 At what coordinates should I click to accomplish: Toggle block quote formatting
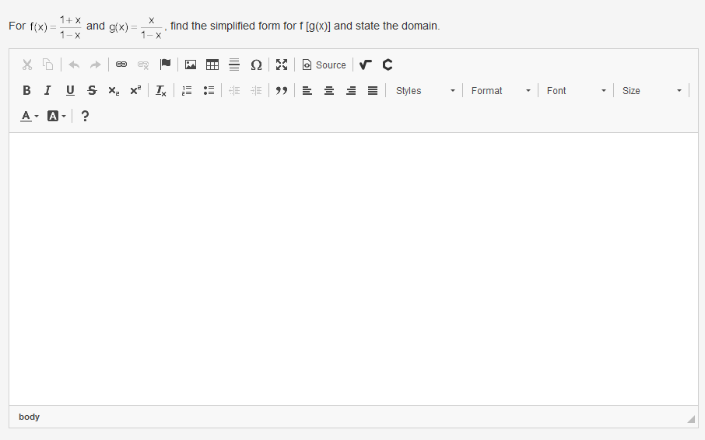coord(282,91)
